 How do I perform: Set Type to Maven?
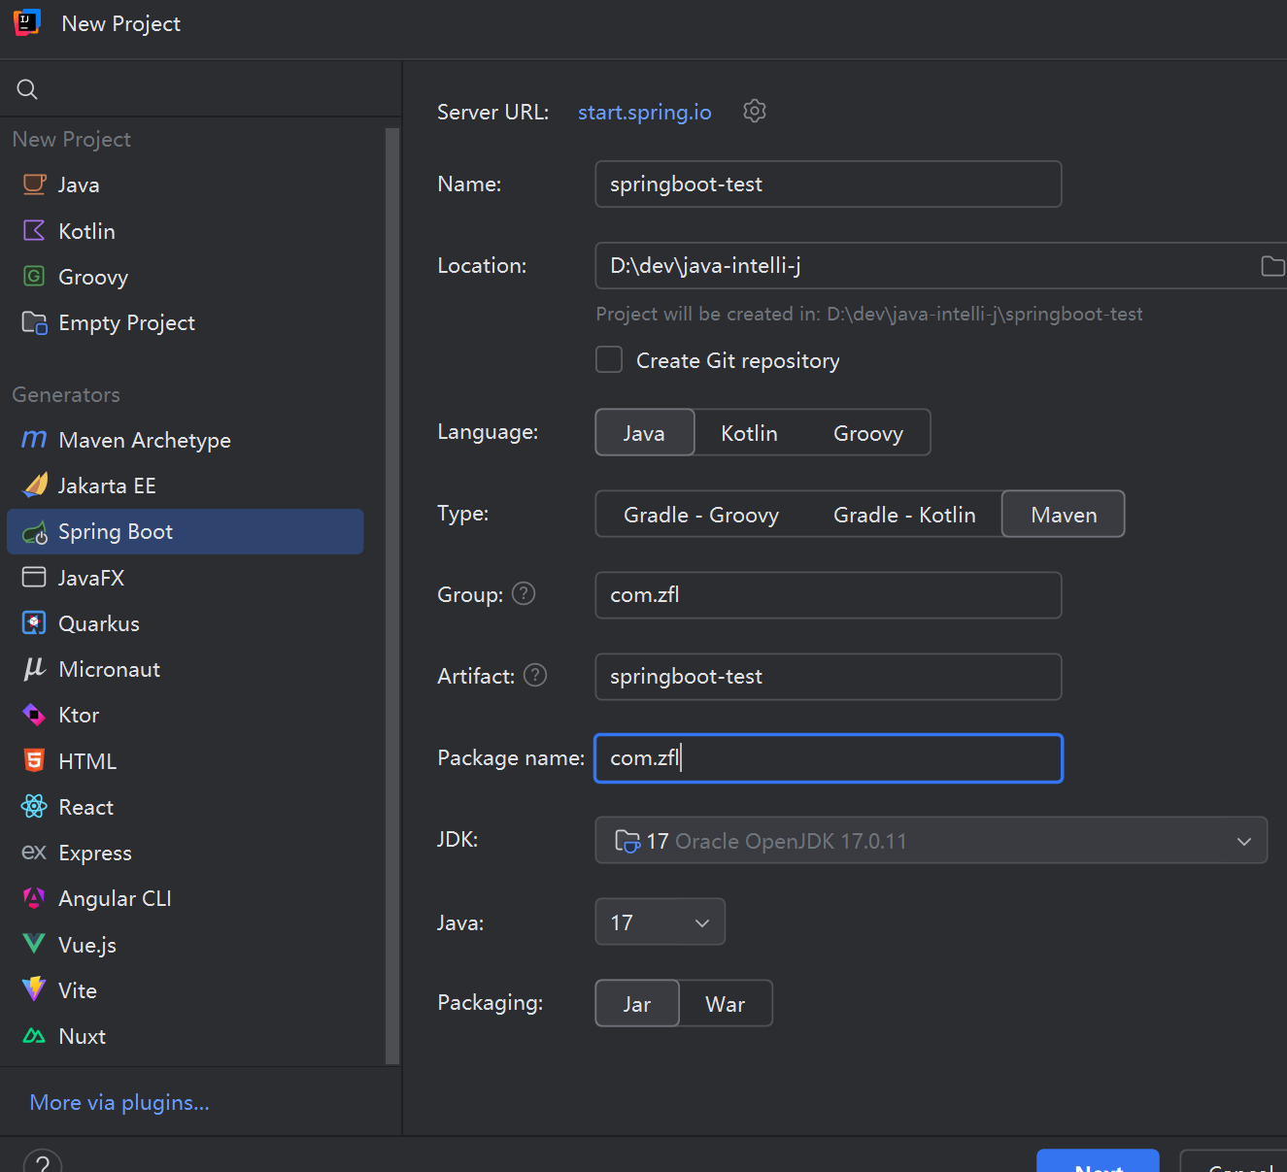click(1064, 514)
